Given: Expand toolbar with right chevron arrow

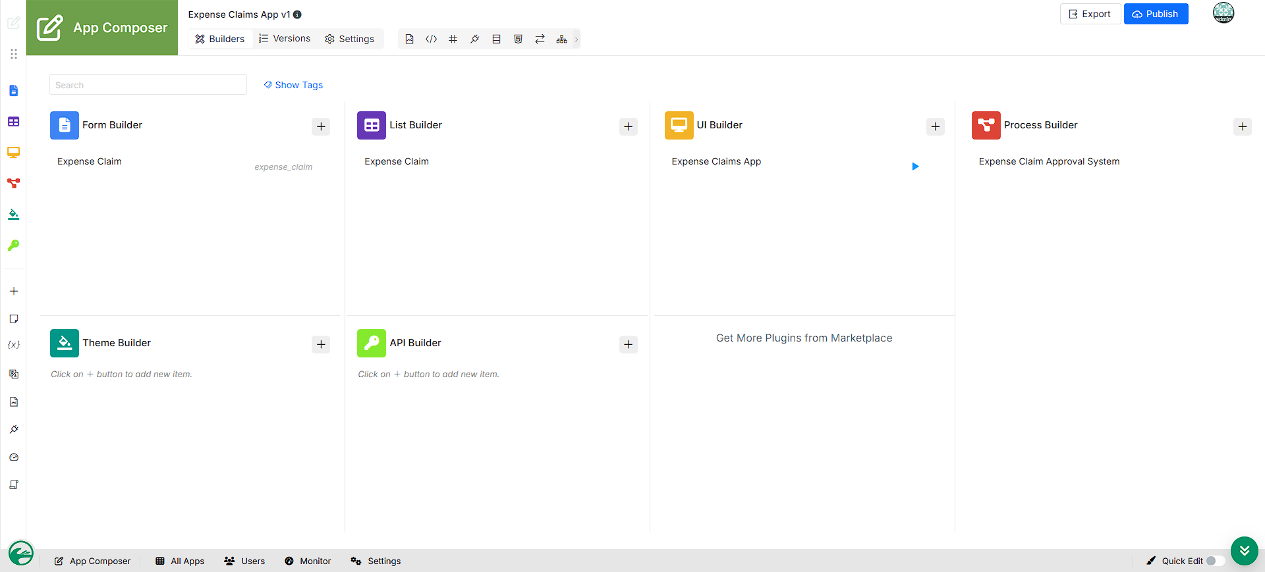Looking at the screenshot, I should tap(576, 39).
